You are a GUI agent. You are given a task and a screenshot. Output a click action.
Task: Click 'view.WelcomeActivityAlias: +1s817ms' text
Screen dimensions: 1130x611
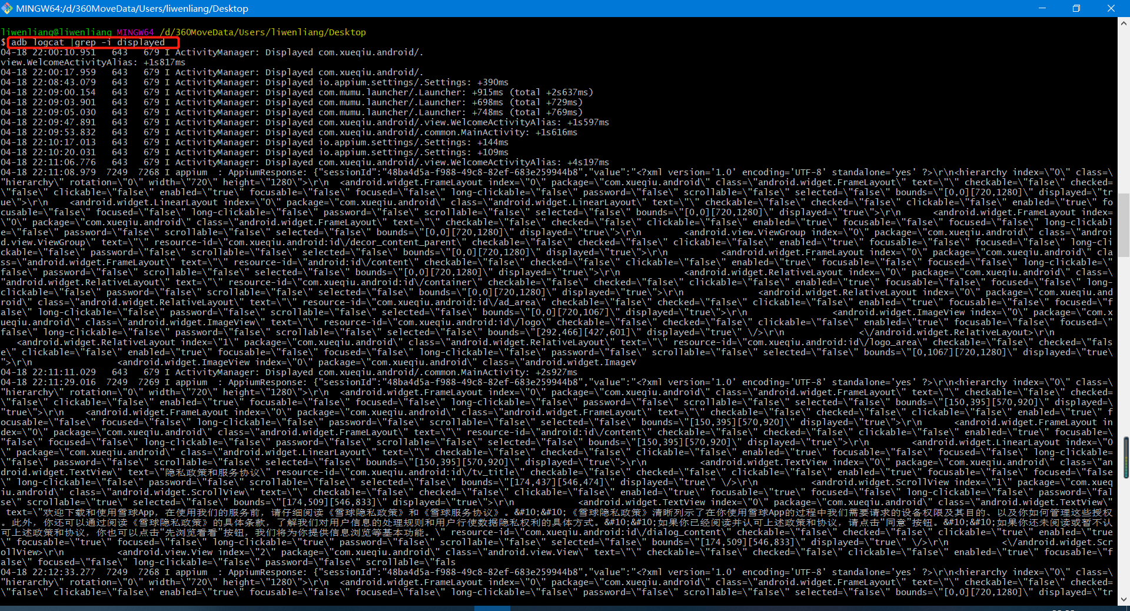point(93,62)
